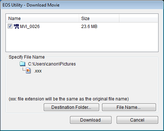Click the 23.6 MB size cell

pos(89,27)
